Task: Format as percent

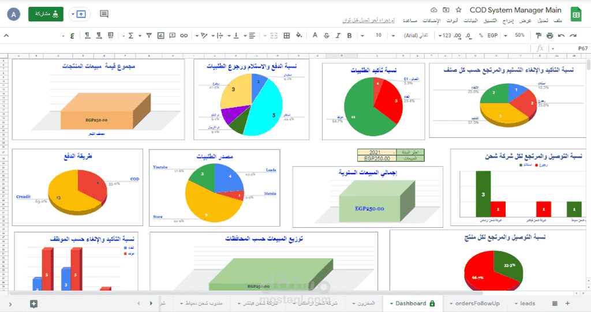Action: [481, 35]
